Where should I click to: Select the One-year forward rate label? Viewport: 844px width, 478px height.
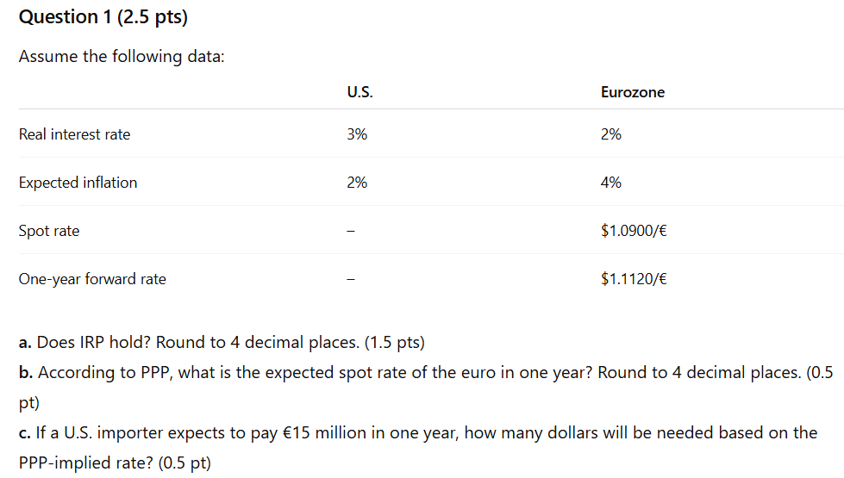point(92,279)
